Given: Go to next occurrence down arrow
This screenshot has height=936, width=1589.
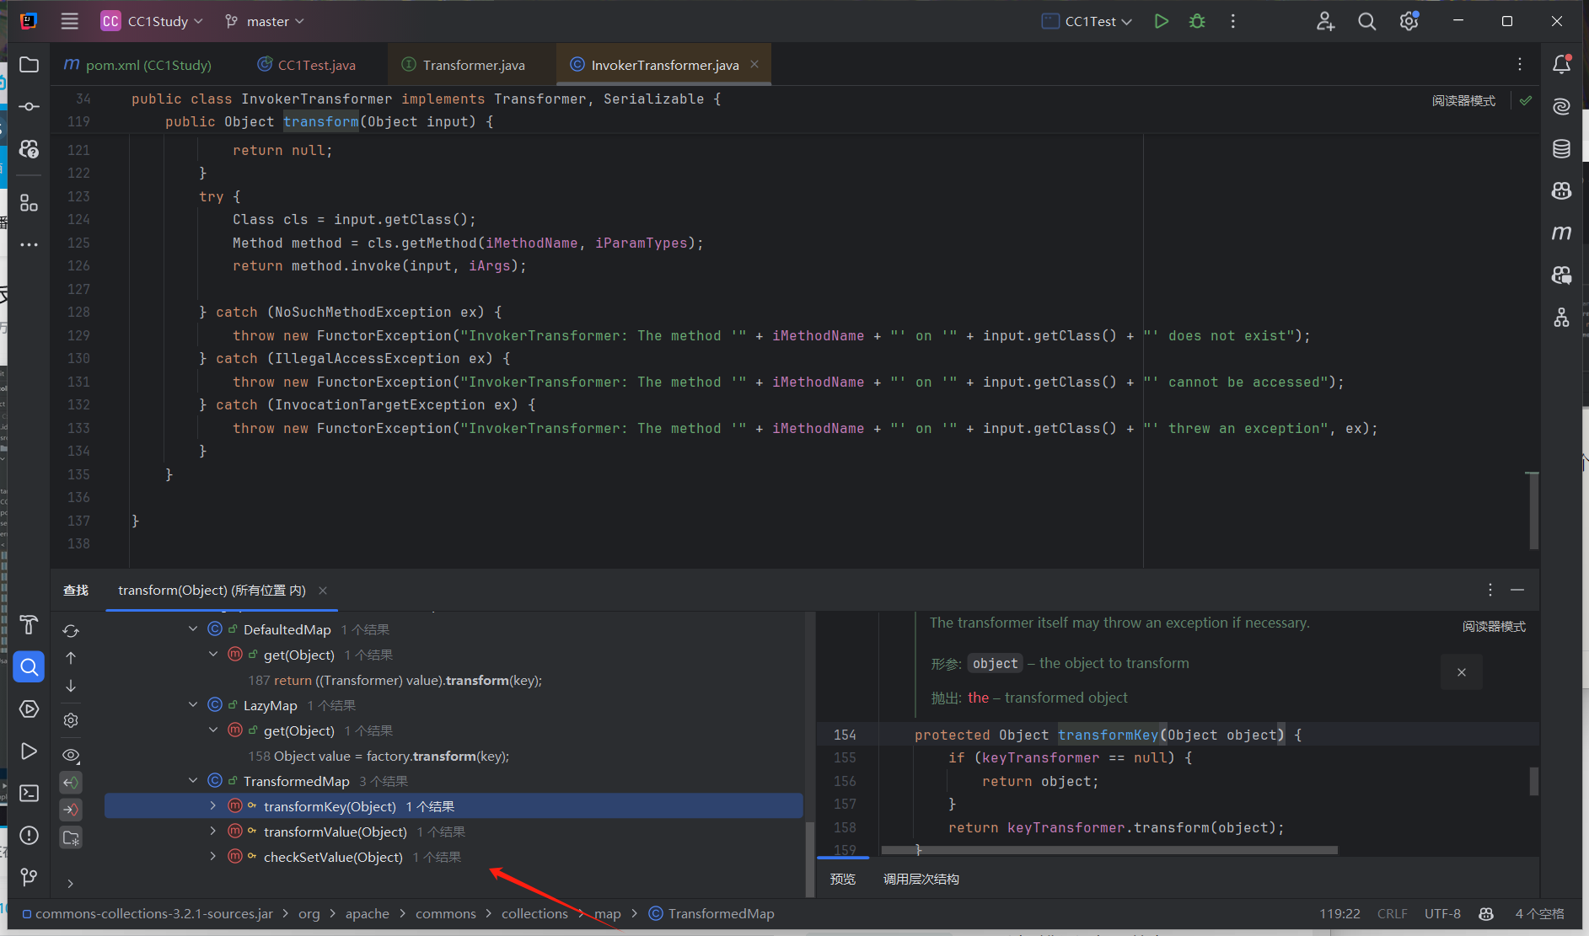Looking at the screenshot, I should [71, 686].
